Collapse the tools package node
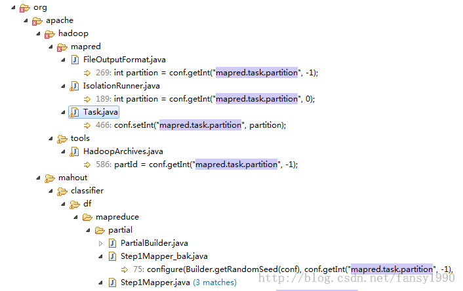This screenshot has height=291, width=463. [51, 138]
